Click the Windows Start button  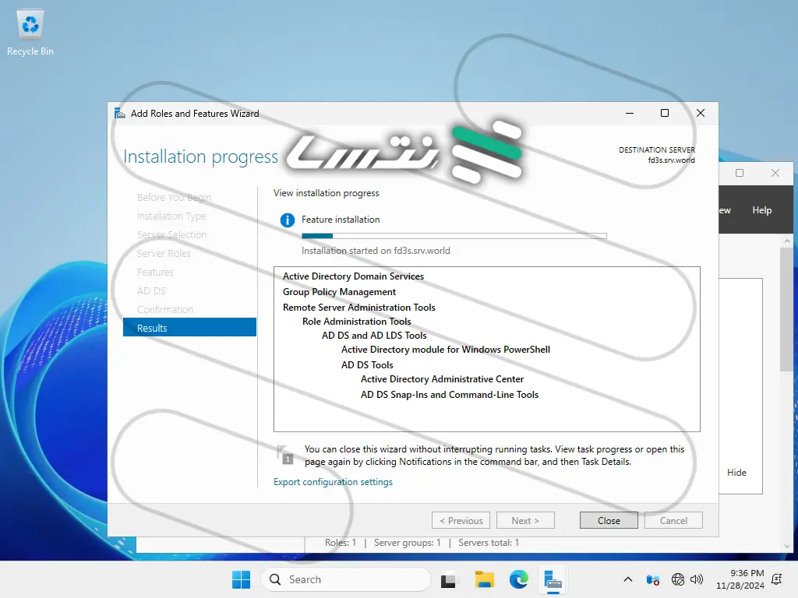click(241, 579)
